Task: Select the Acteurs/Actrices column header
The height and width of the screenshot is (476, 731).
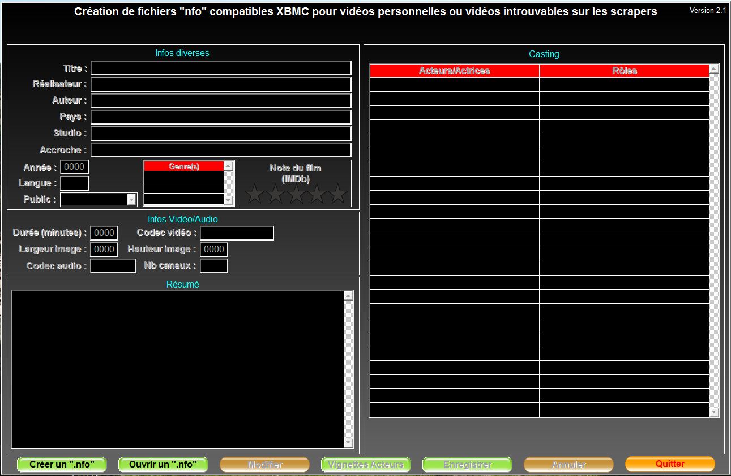Action: click(x=454, y=71)
